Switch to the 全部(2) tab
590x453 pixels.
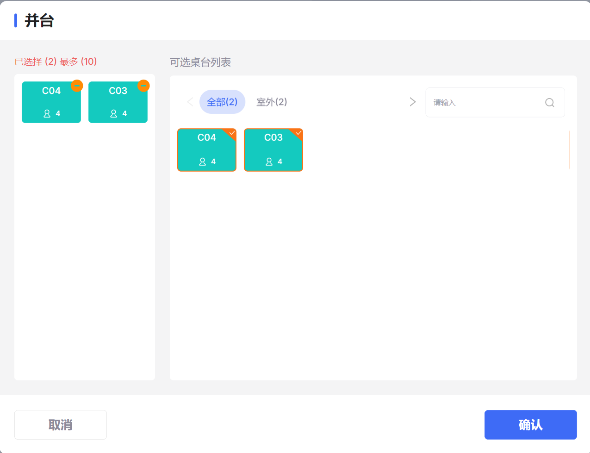[x=222, y=102]
